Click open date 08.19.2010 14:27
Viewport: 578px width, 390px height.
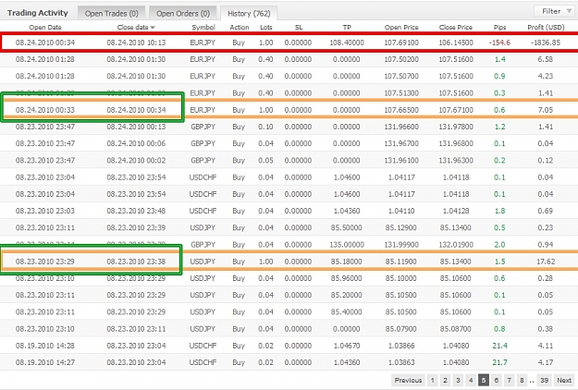(45, 362)
